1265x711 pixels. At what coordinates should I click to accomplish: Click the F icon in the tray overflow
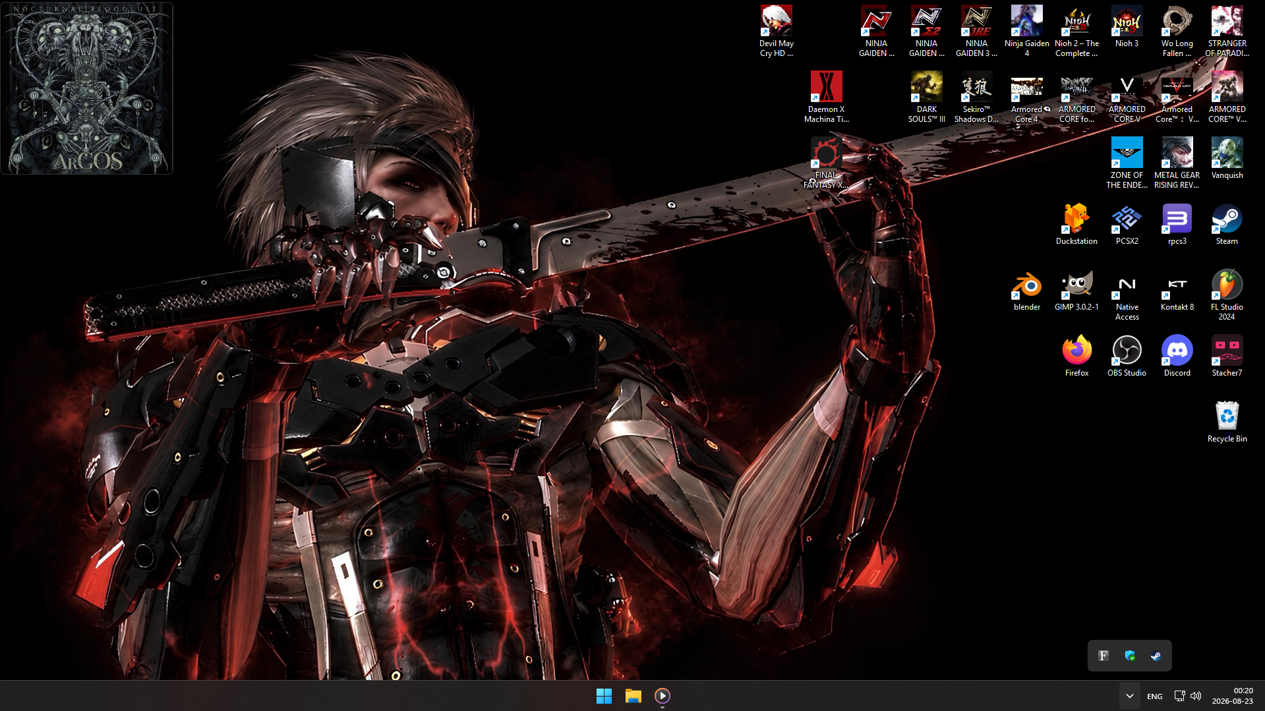[x=1103, y=656]
